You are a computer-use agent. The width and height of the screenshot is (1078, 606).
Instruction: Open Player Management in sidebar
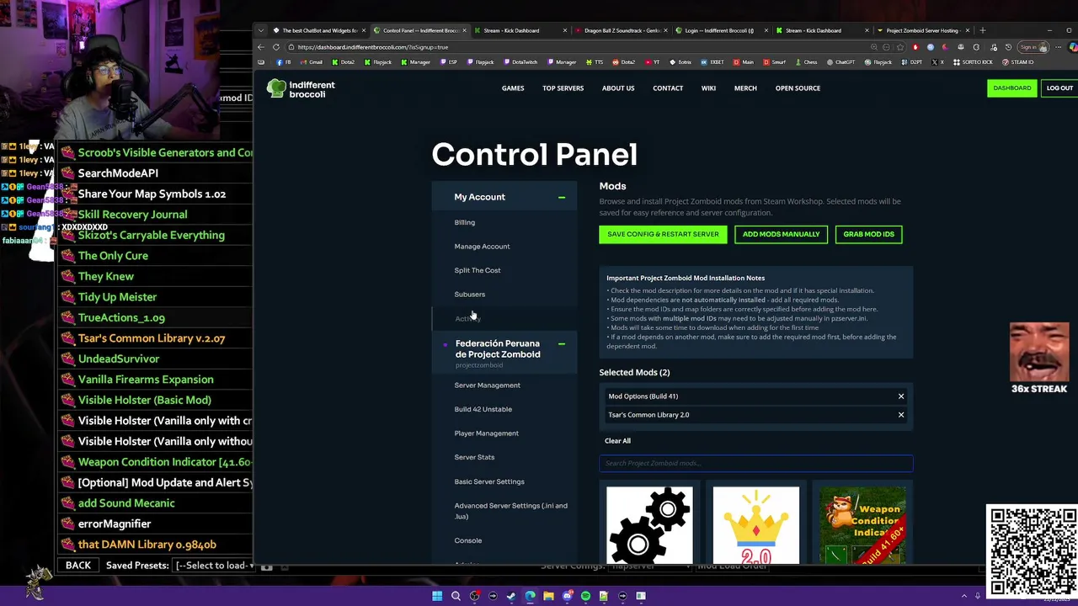[x=487, y=433]
